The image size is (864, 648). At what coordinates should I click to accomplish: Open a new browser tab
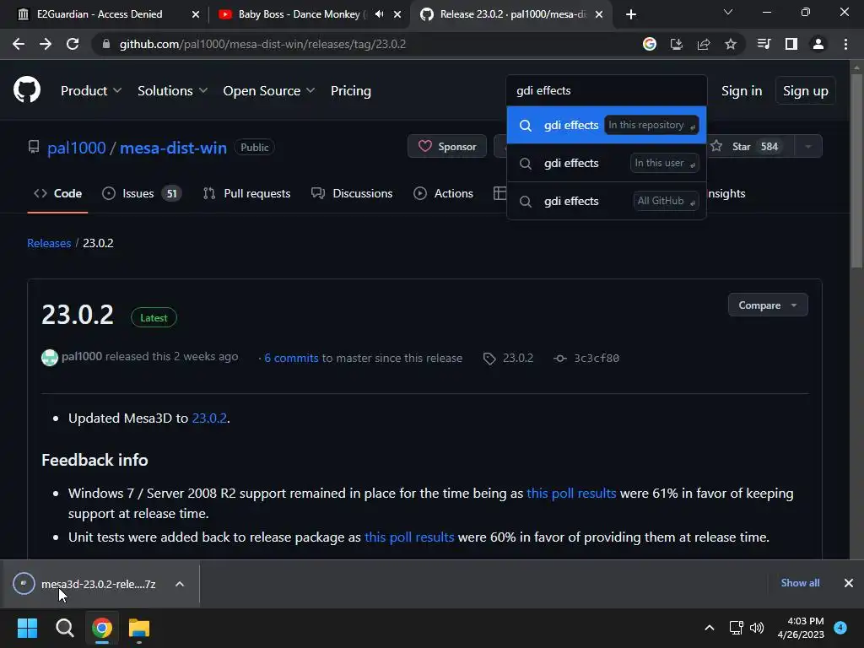pos(631,14)
